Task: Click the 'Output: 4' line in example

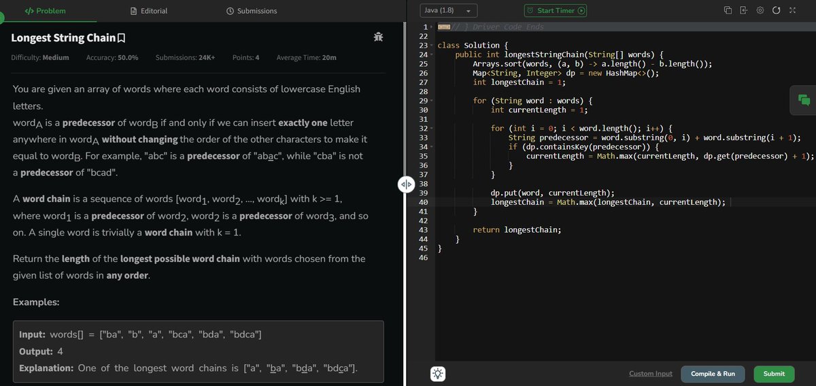Action: (x=41, y=352)
